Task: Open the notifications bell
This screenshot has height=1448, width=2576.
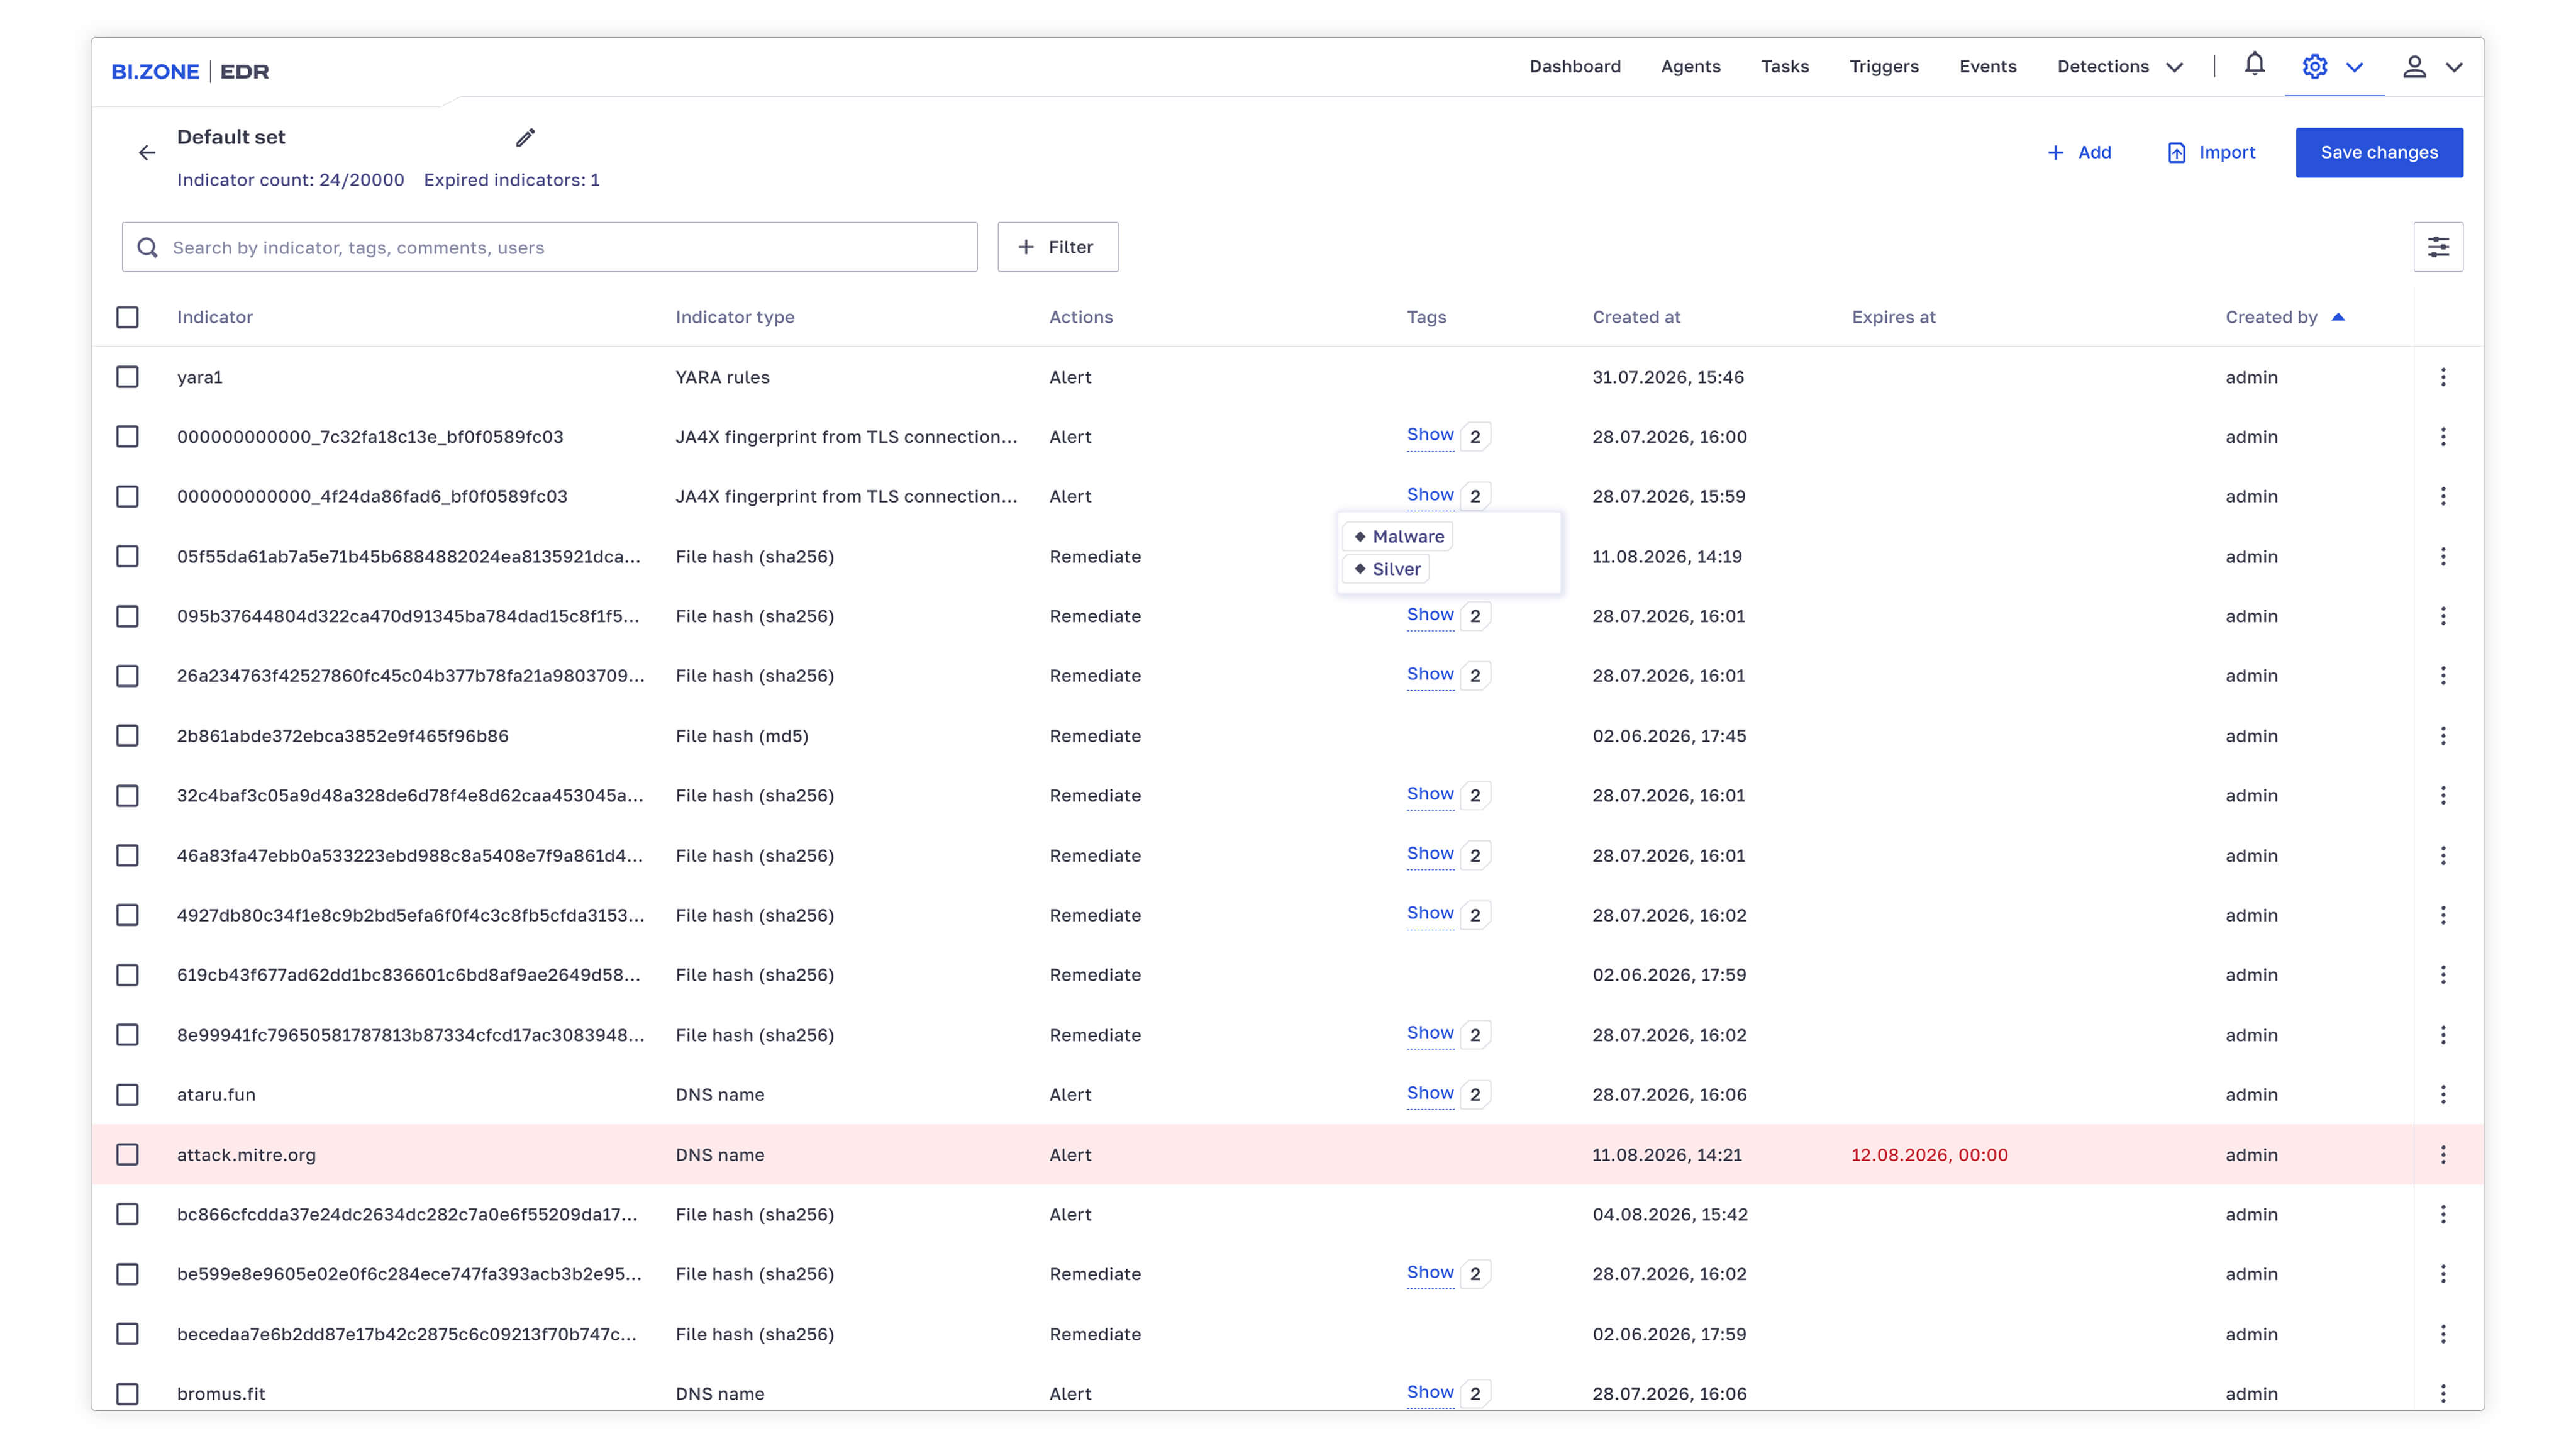Action: (2254, 65)
